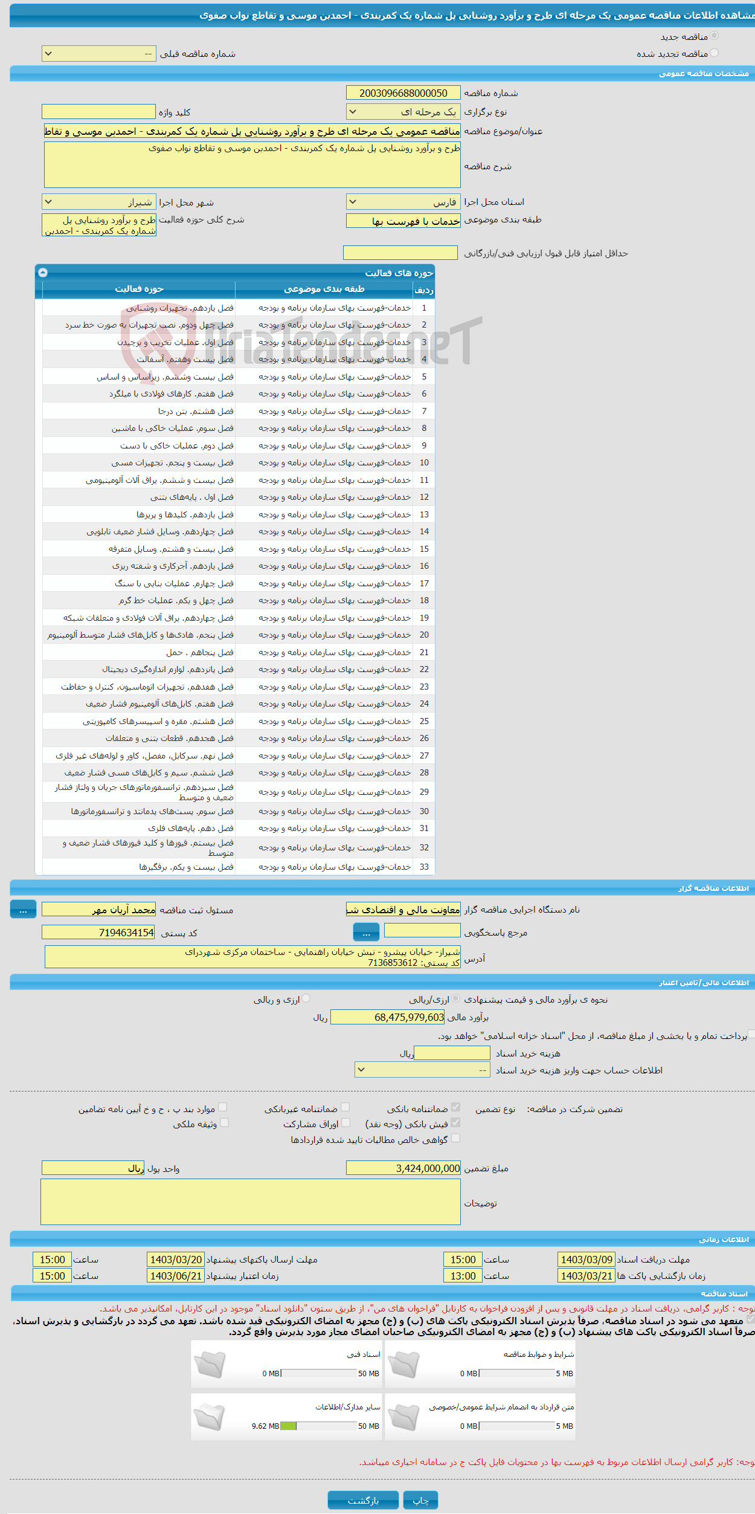Click the سایر مدارک storage usage bar
Image resolution: width=755 pixels, height=1514 pixels.
[x=319, y=1427]
